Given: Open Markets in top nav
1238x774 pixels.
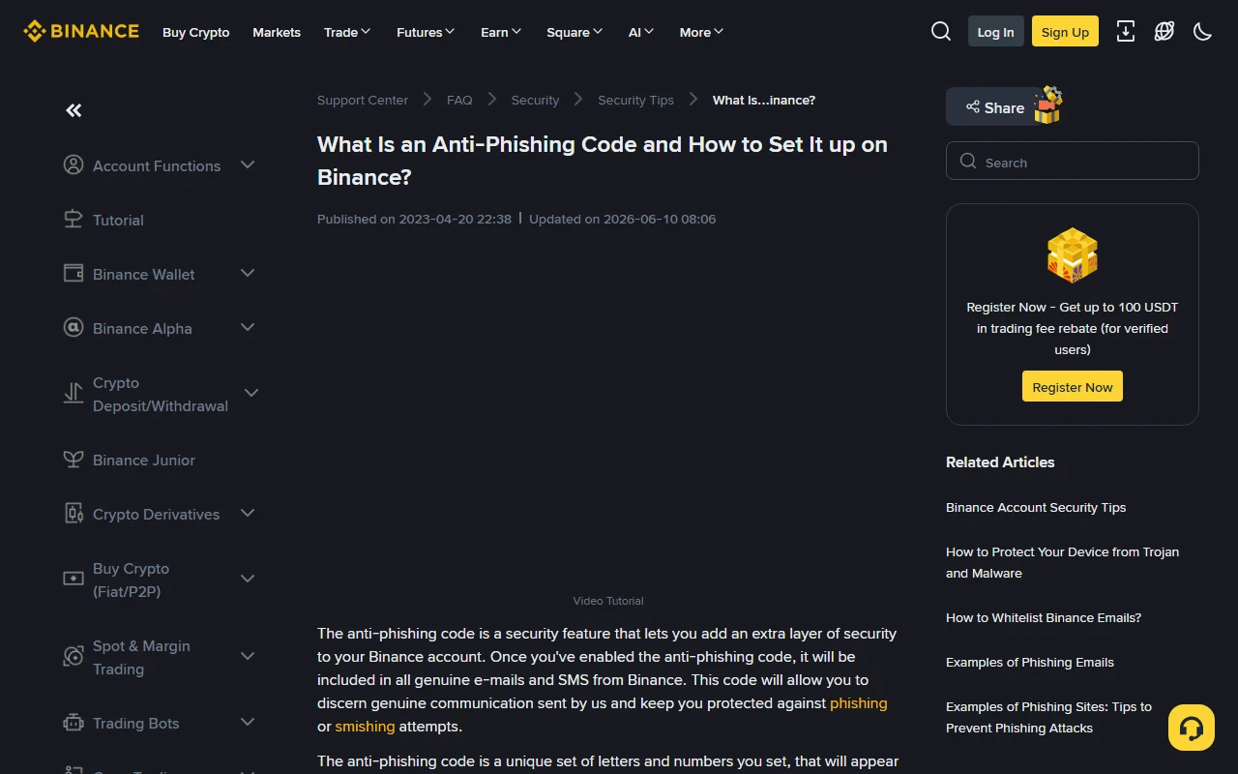Looking at the screenshot, I should [277, 32].
